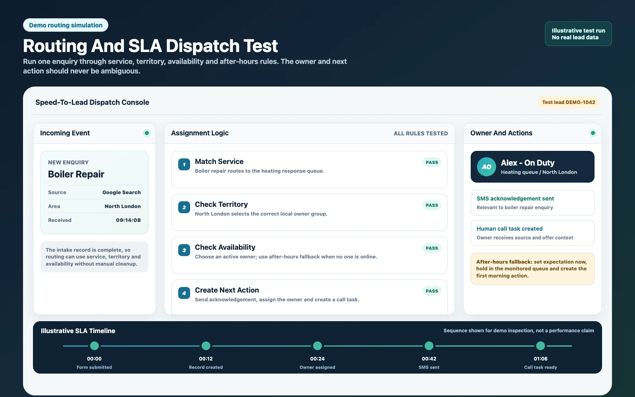Screen dimensions: 635x397
Task: Open the Human call task created card
Action: coord(533,233)
